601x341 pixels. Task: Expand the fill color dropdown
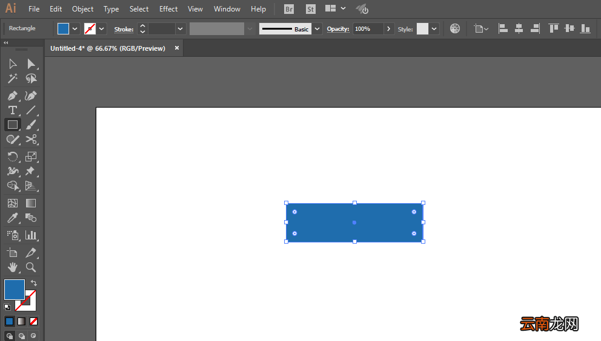click(75, 28)
